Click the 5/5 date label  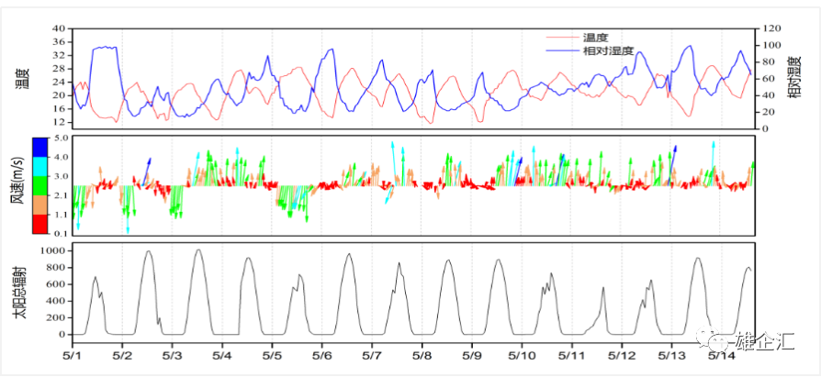click(272, 354)
